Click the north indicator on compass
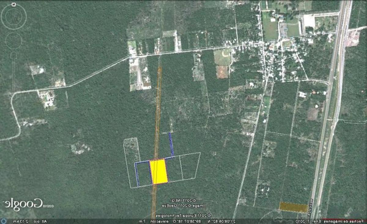Screen dimensions: 367x224 13,5
